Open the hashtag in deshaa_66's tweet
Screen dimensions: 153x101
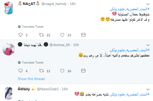click(x=129, y=50)
